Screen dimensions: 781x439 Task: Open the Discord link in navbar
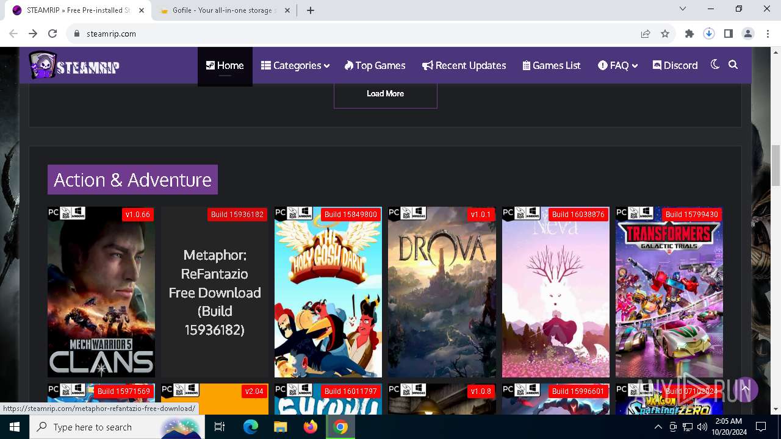coord(675,65)
